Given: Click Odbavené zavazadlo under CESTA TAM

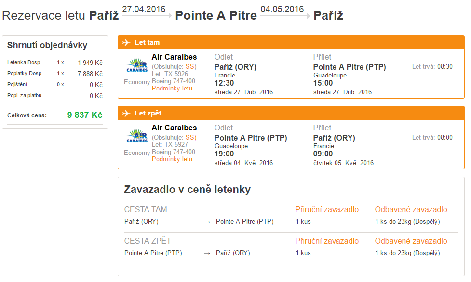Looking at the screenshot, I should (x=411, y=210).
